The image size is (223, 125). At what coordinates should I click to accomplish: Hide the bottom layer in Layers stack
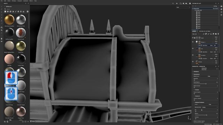coord(193,62)
